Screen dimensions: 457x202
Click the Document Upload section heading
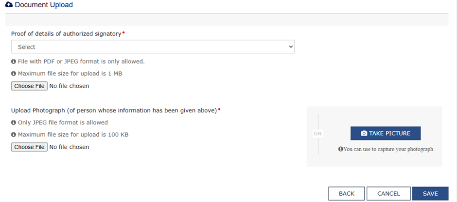(x=44, y=5)
